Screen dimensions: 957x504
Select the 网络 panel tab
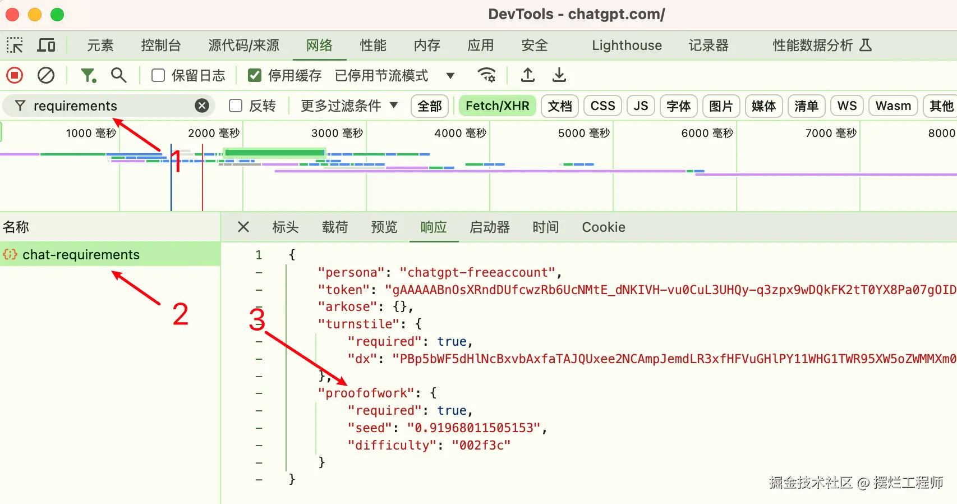pyautogui.click(x=319, y=45)
